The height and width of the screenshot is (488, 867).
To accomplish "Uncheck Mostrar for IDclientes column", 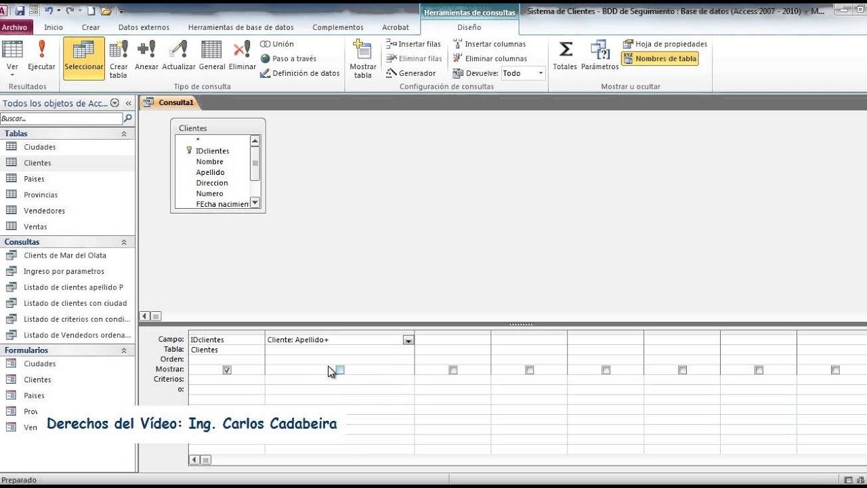I will 227,370.
